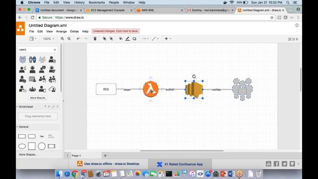The image size is (318, 179).
Task: Bookmark page with star icon
Action: click(272, 18)
